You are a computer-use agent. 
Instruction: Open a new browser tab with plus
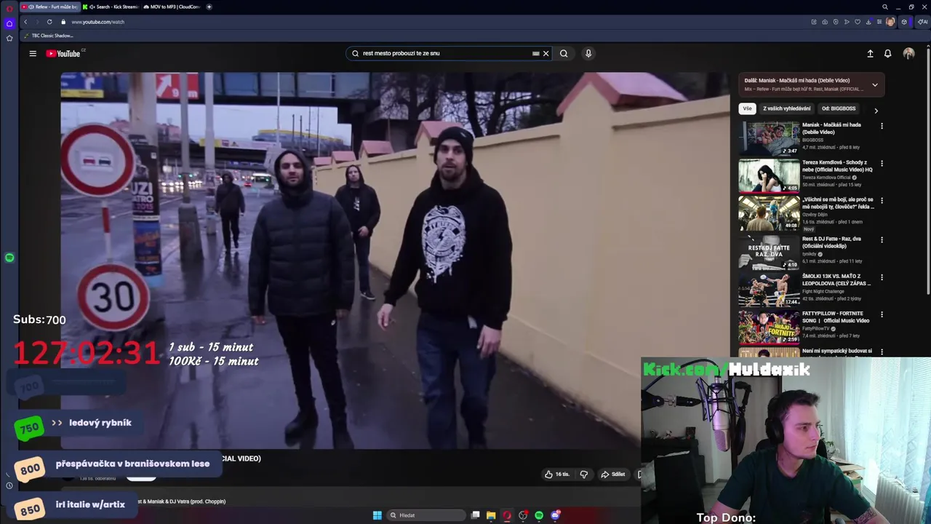209,7
